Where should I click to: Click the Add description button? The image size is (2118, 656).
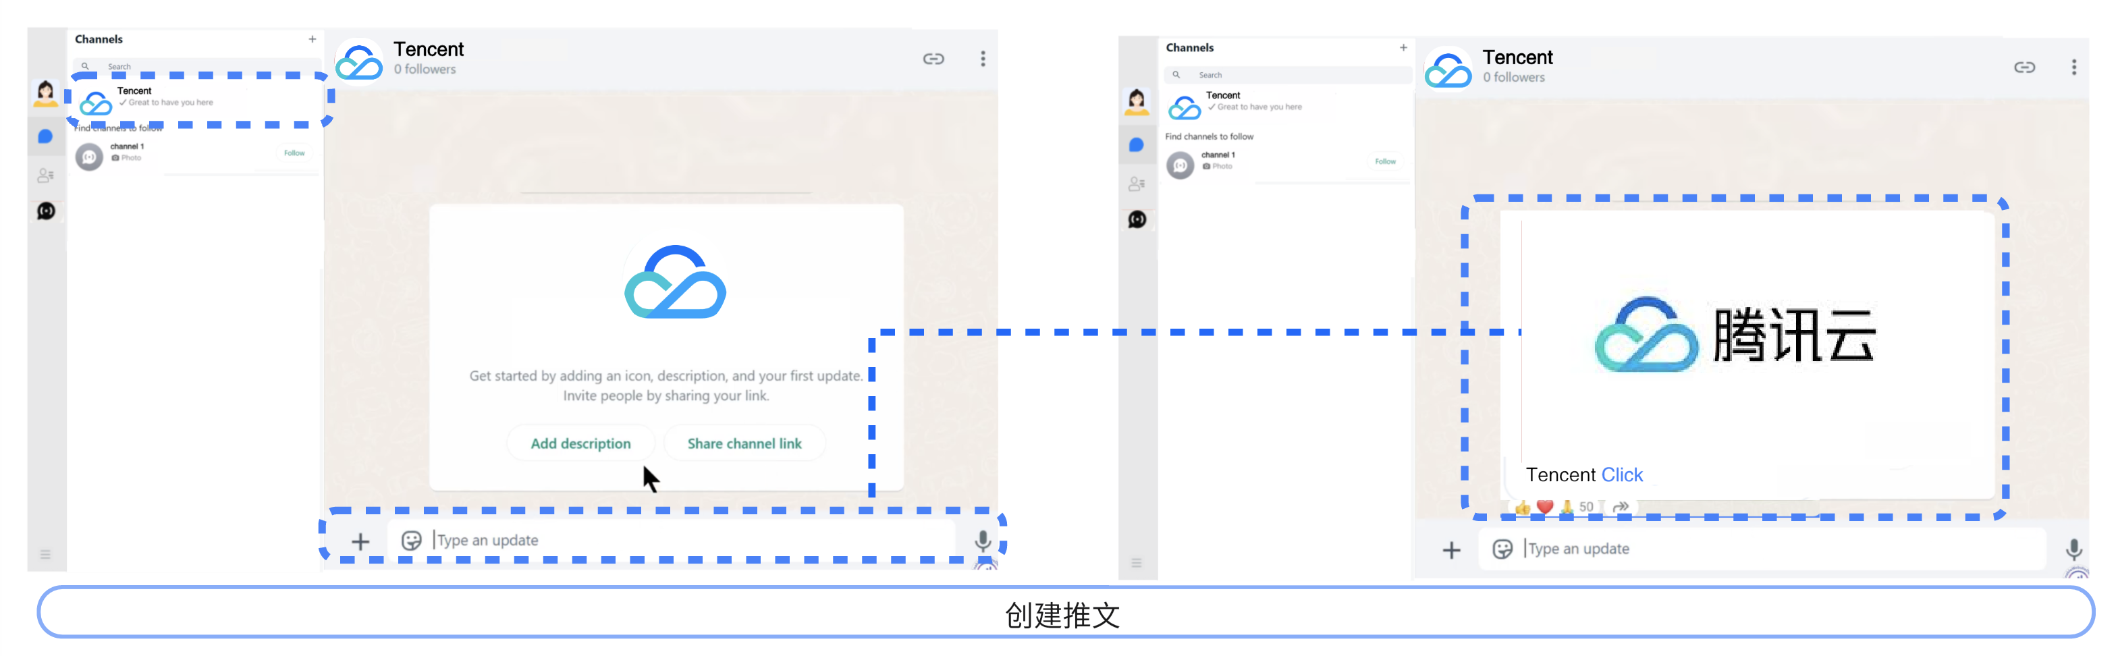point(580,443)
